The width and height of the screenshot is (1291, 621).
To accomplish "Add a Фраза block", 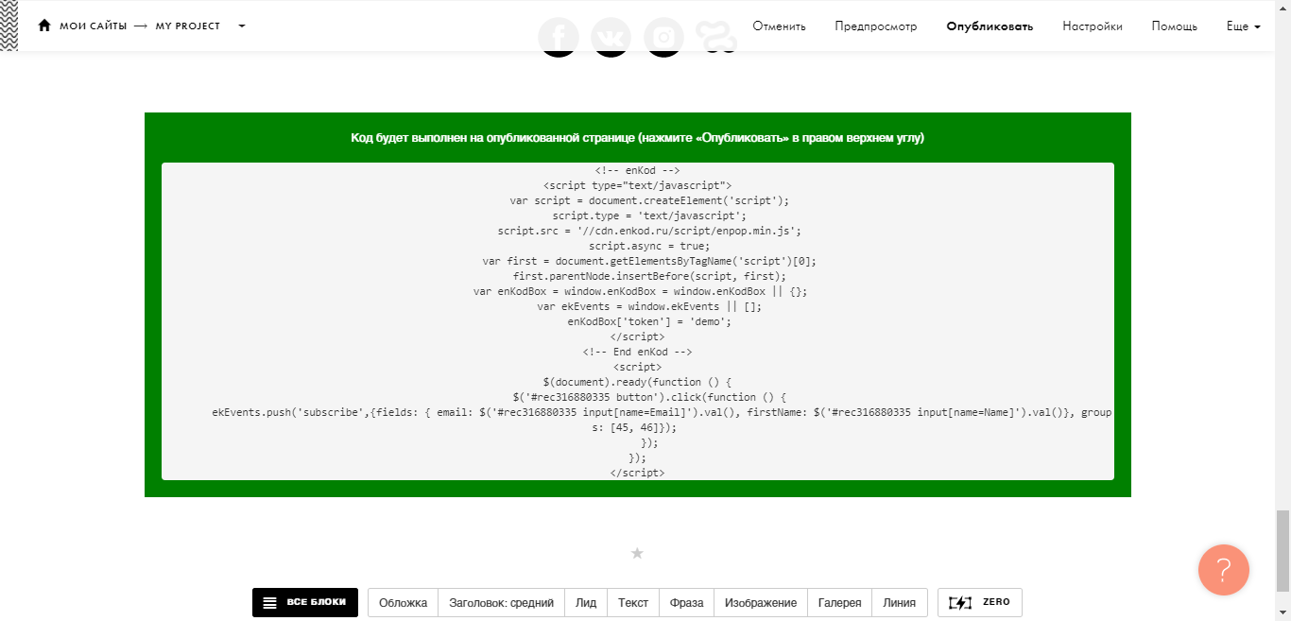I will 687,602.
